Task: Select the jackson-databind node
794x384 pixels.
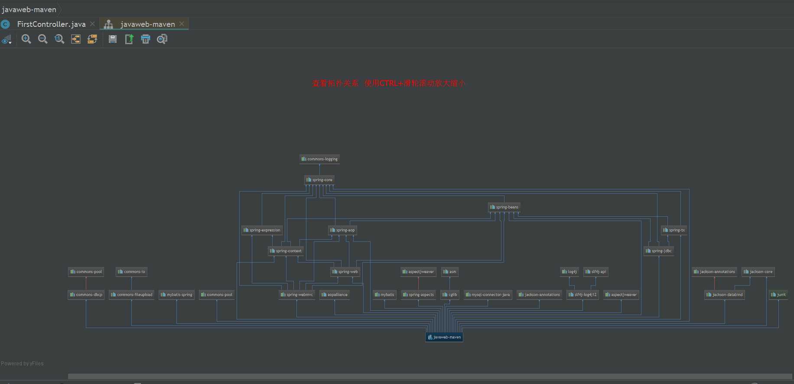Action: 725,295
